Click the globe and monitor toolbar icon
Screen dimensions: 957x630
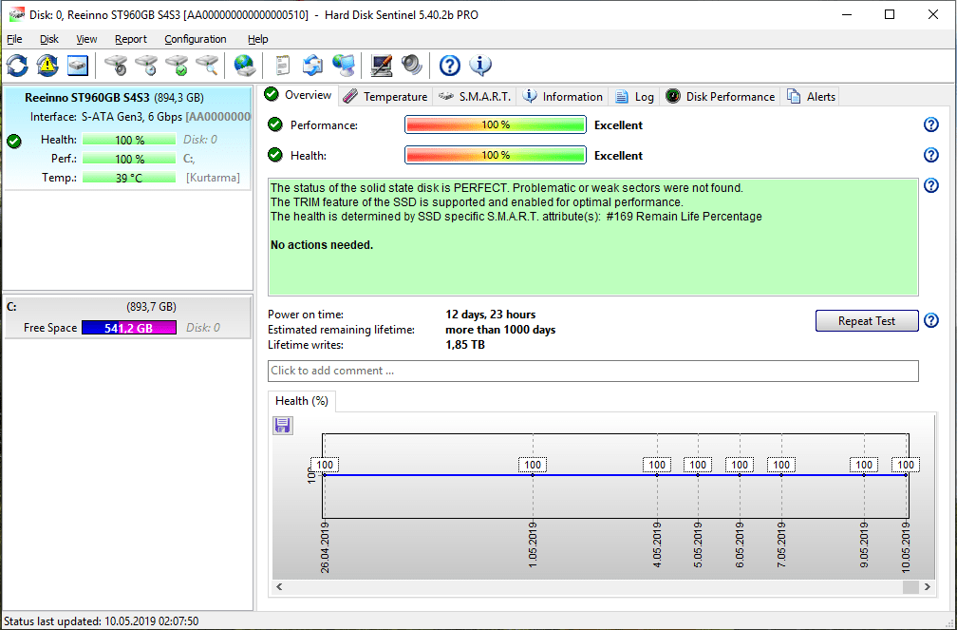[344, 65]
